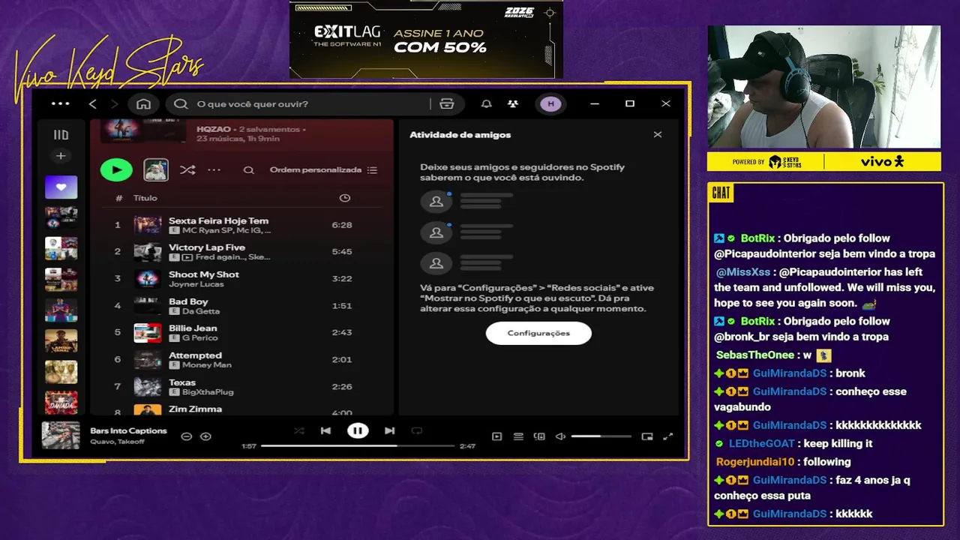Seek on the song progress bar
The height and width of the screenshot is (540, 960).
[x=358, y=445]
